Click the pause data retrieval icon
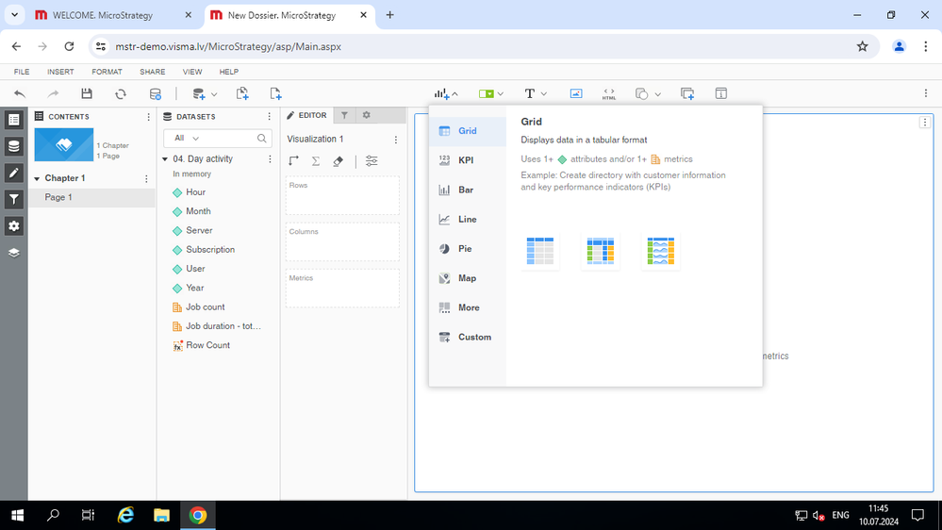This screenshot has width=942, height=530. (x=155, y=93)
